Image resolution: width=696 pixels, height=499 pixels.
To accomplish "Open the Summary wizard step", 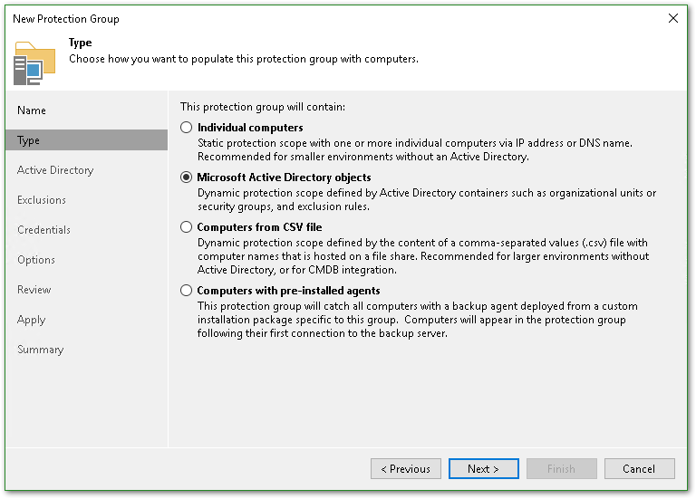I will pyautogui.click(x=40, y=350).
